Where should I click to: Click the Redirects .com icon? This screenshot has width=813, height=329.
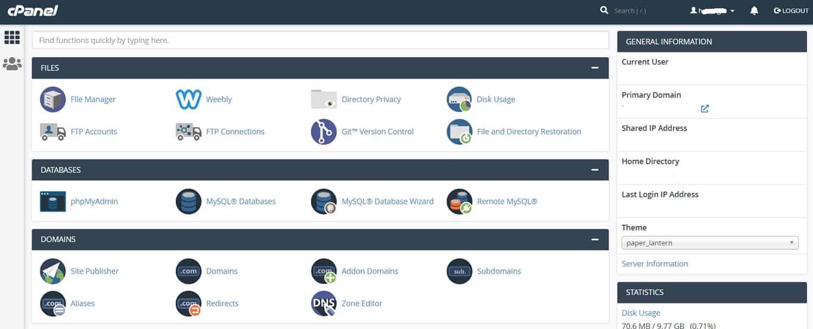tap(188, 303)
